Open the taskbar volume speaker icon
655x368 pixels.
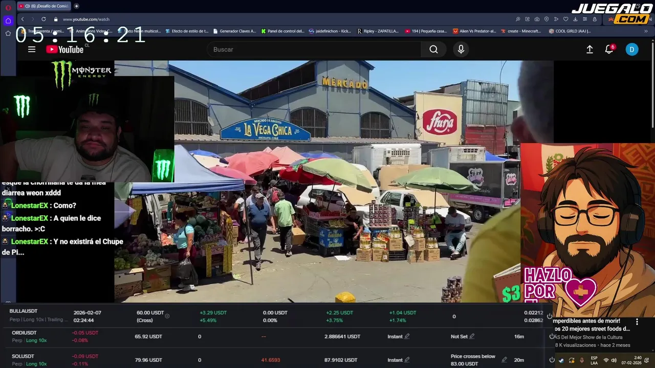[x=614, y=360]
